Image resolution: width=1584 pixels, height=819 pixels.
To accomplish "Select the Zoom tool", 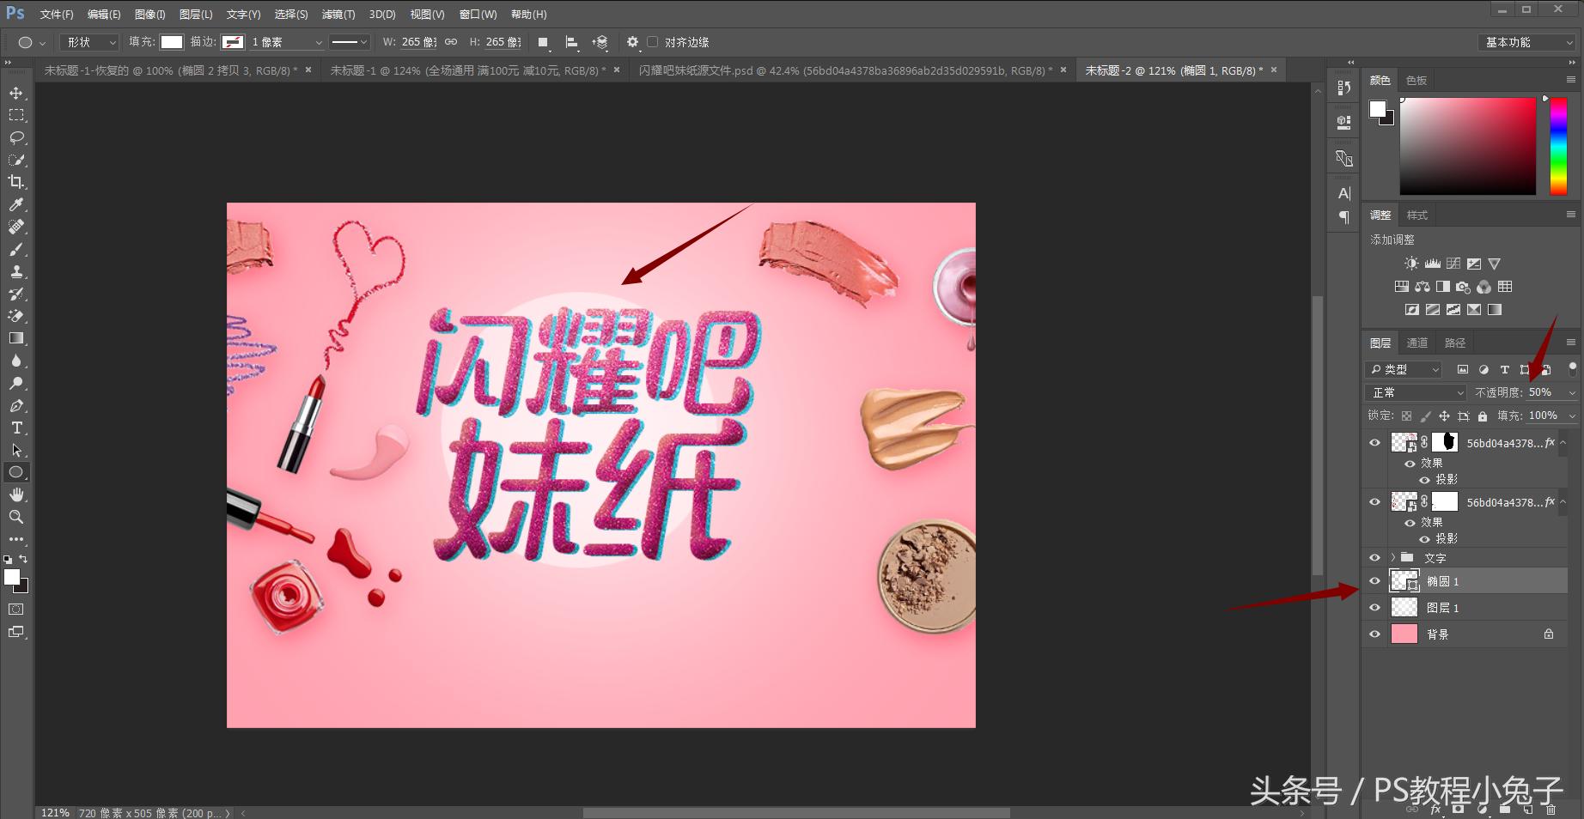I will pos(16,517).
